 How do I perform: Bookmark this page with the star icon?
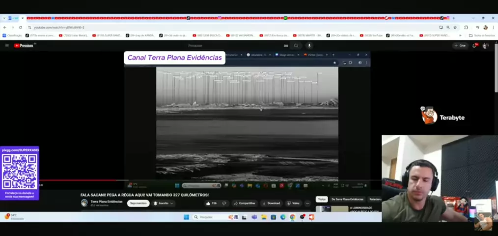(x=455, y=28)
